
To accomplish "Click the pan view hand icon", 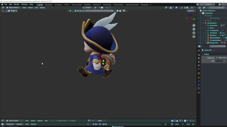I will tap(194, 29).
